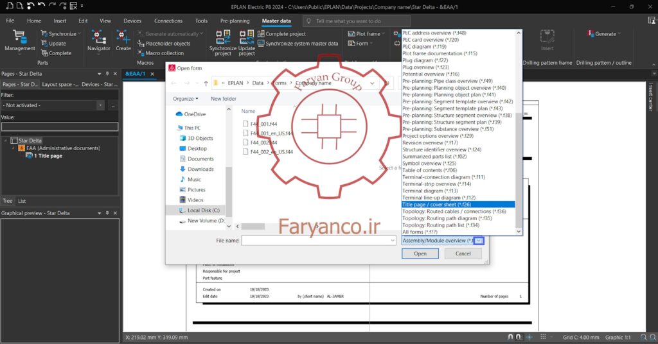The height and width of the screenshot is (344, 658).
Task: Open the Management parts icon
Action: pyautogui.click(x=19, y=40)
